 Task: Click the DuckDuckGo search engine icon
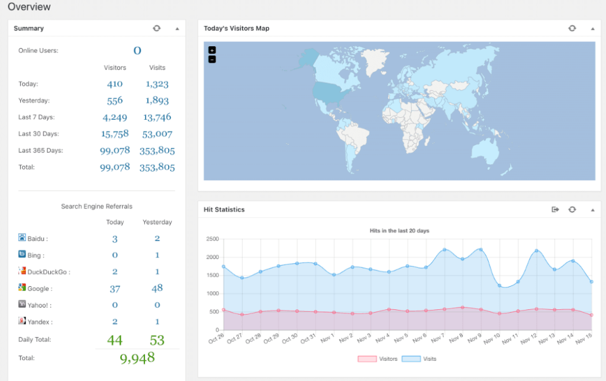(22, 271)
